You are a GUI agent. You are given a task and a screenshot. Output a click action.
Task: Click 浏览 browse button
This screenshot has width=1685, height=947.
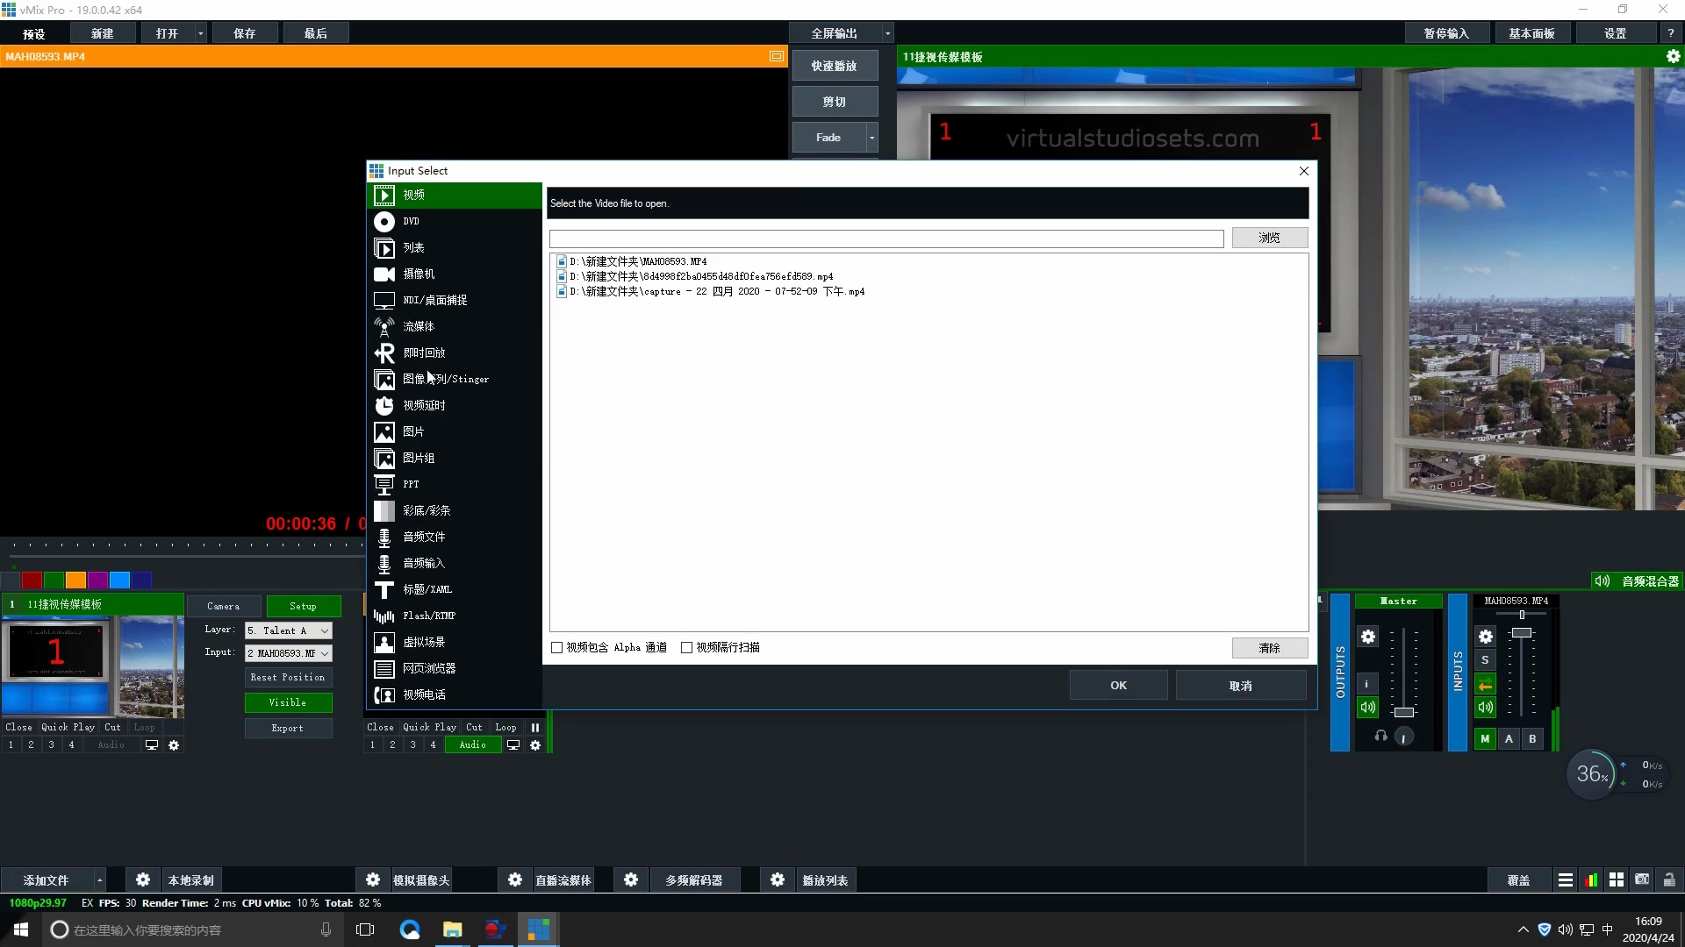pos(1270,237)
